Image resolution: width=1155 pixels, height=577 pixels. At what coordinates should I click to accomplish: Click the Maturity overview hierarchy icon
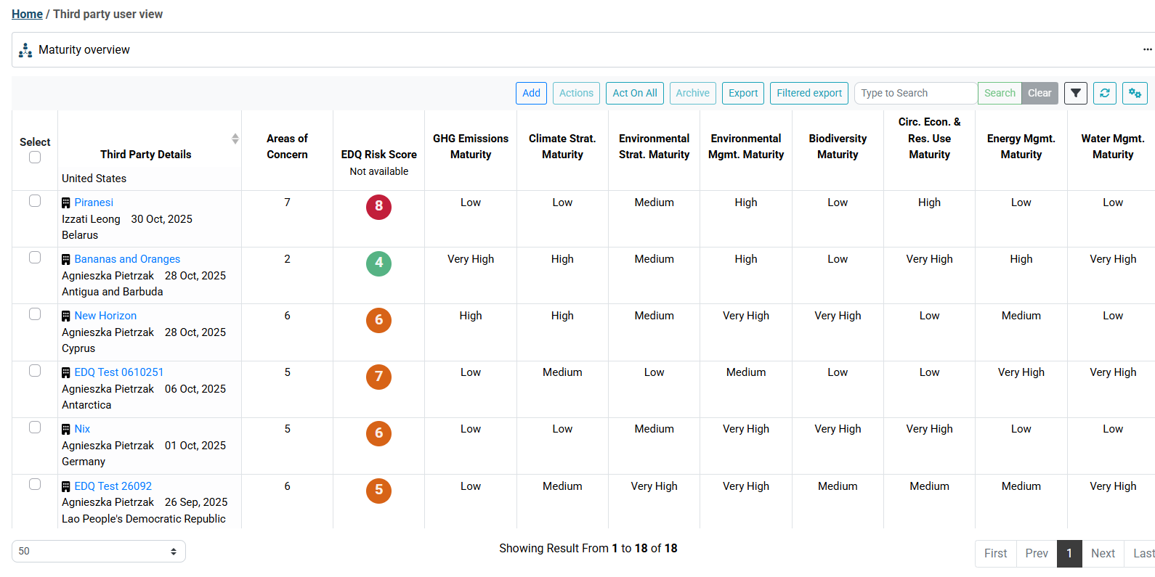[25, 50]
